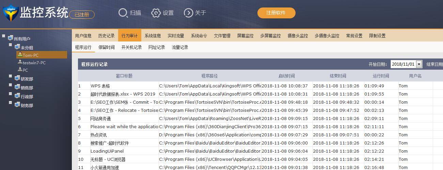The image size is (443, 170).
Task: Click the 行政部 group icon
Action: point(17,96)
